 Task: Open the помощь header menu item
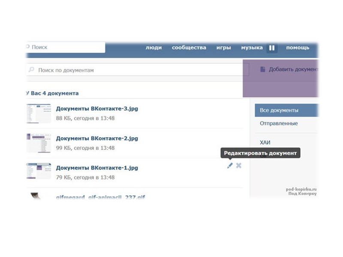[298, 48]
